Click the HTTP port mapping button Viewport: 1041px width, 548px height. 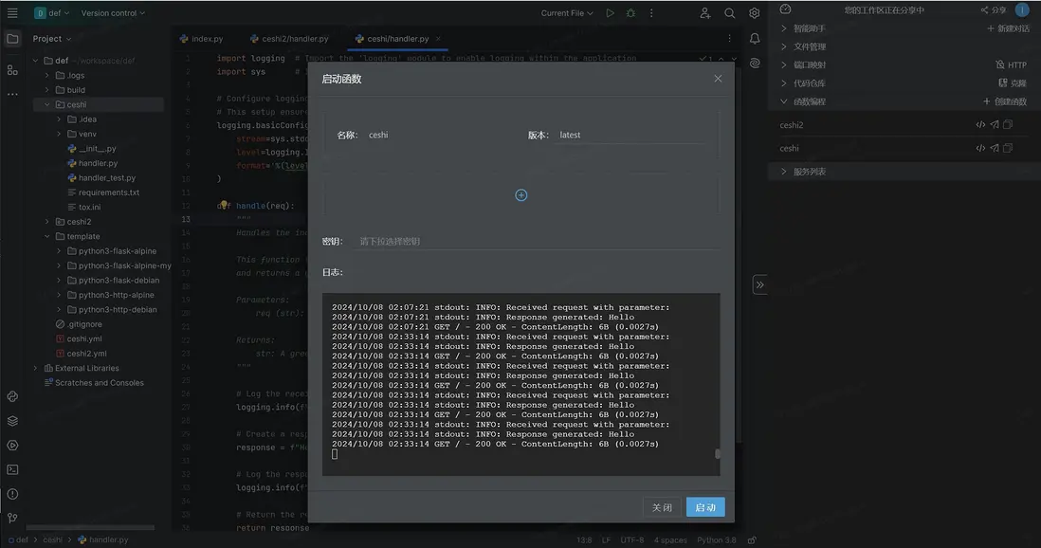tap(1011, 65)
